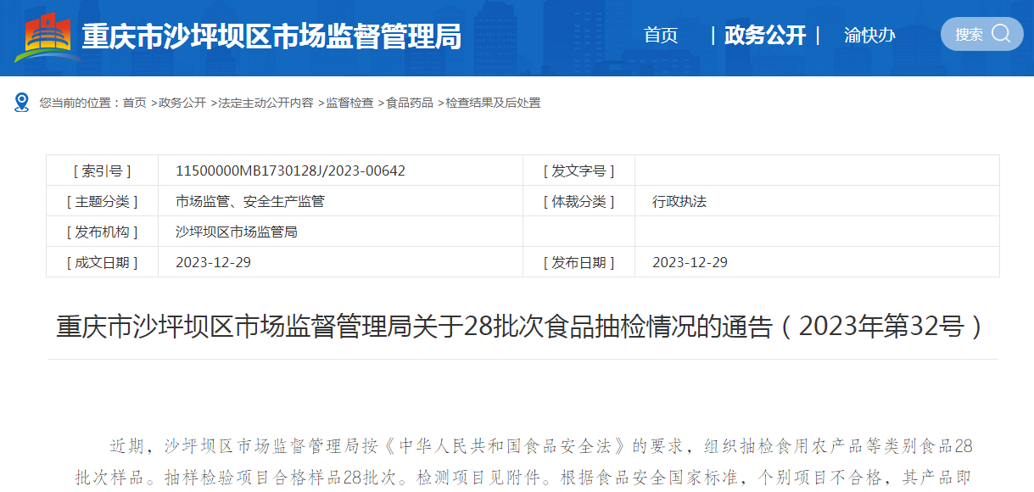The image size is (1034, 492).
Task: Click the location pin icon beside the breadcrumb
Action: 22,103
